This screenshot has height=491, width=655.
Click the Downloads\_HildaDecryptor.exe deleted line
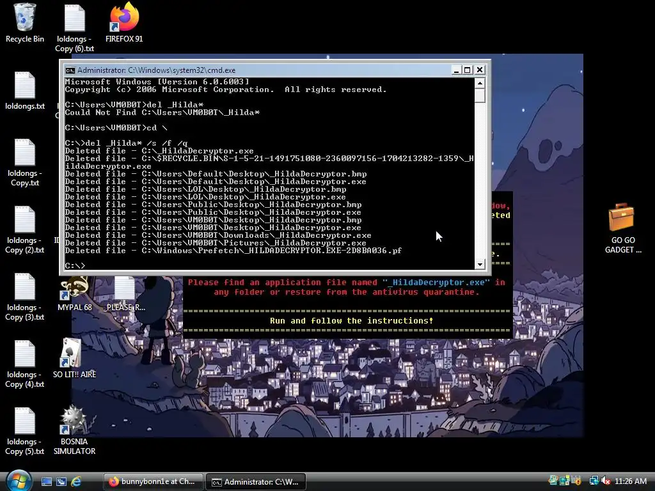(x=218, y=235)
